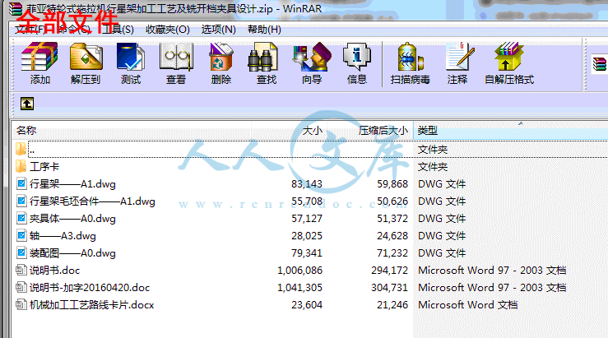Click 自解压格式 (SFX) toolbar icon

tap(509, 57)
